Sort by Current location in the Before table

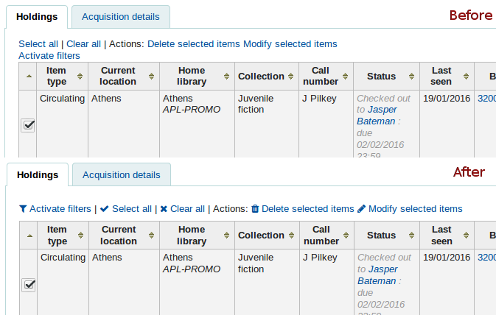[118, 77]
